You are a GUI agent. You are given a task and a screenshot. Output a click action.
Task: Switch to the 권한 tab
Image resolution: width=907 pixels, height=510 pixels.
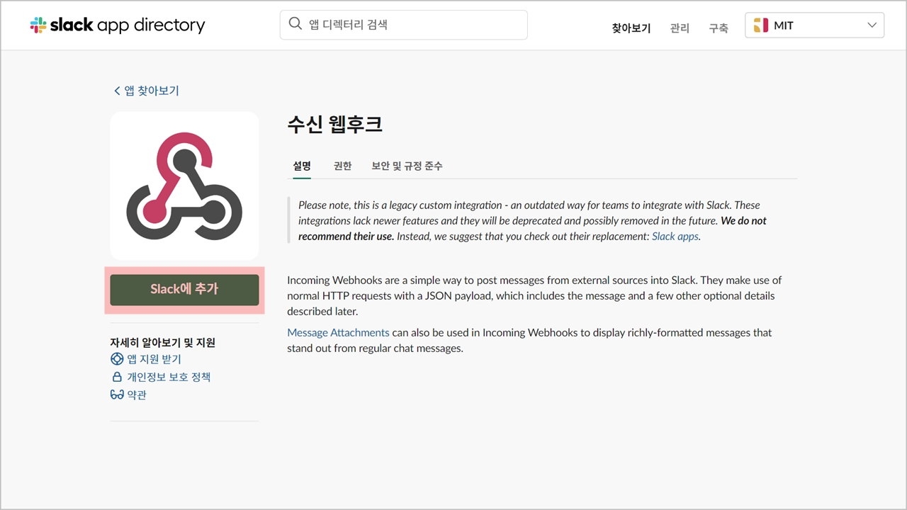342,166
